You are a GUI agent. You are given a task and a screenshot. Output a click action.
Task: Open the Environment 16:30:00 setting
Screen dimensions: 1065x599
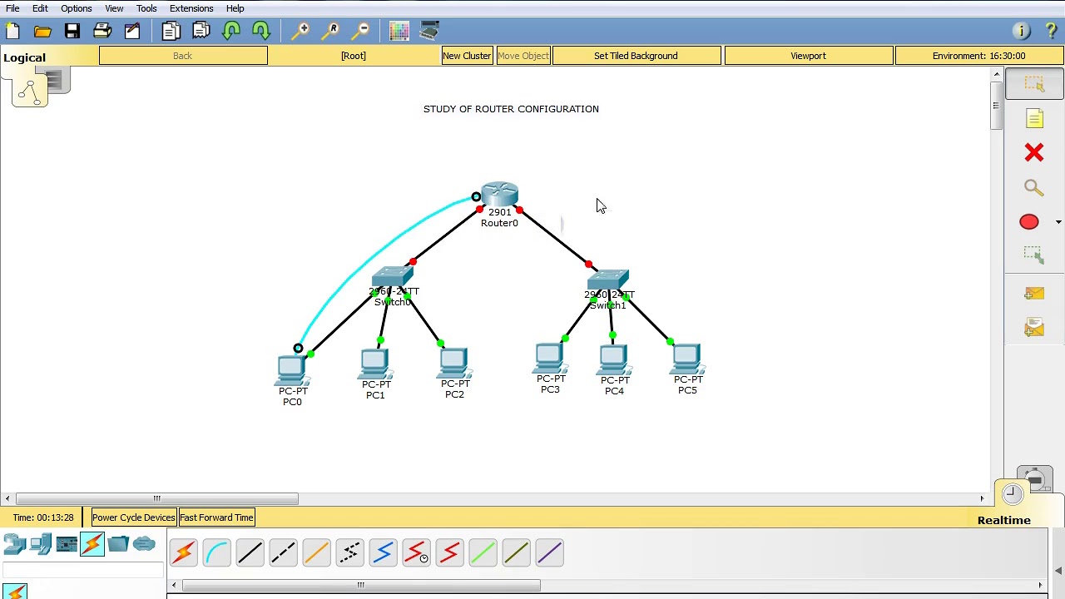pyautogui.click(x=979, y=56)
